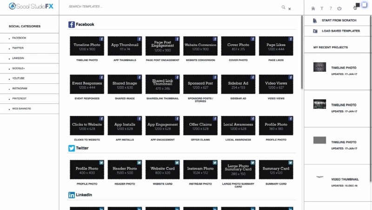This screenshot has height=210, width=372.
Task: Open the Summary Card 120 x 120 template
Action: click(x=276, y=169)
